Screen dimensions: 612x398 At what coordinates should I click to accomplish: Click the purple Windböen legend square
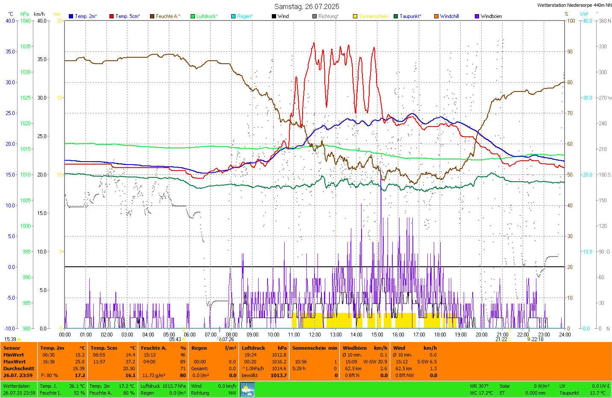click(477, 16)
